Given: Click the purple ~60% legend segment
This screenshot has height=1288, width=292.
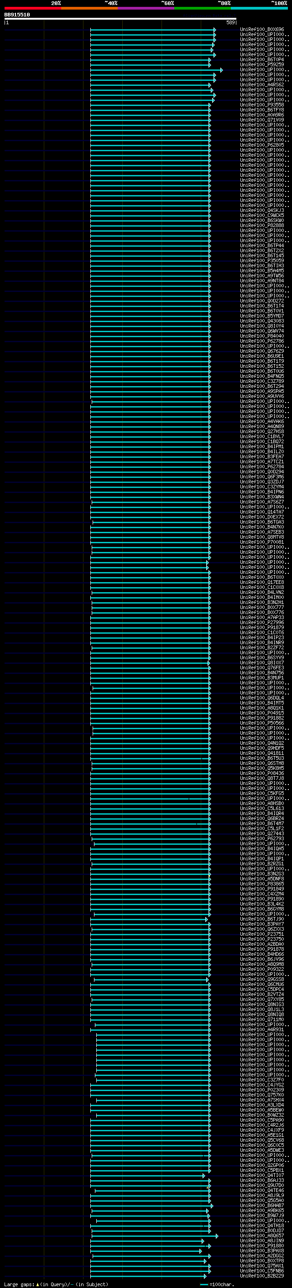Looking at the screenshot, I should tap(146, 8).
